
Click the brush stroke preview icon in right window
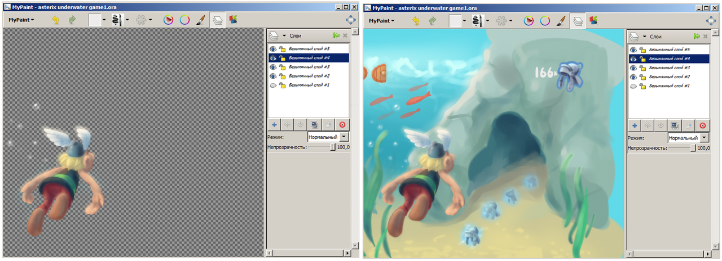pos(478,20)
